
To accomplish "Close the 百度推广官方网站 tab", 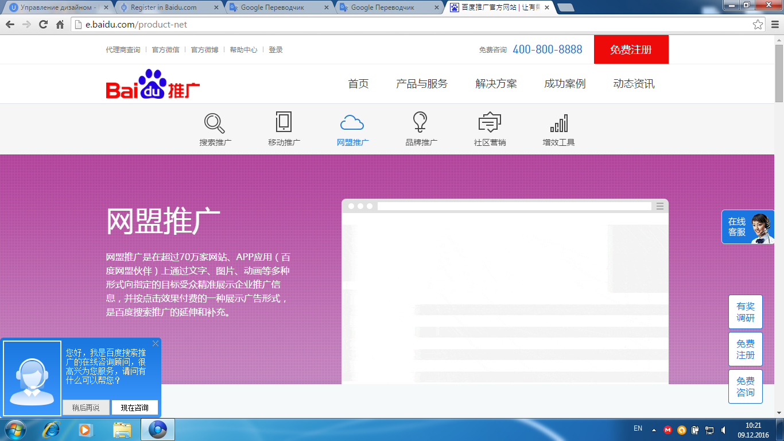I will pyautogui.click(x=546, y=7).
